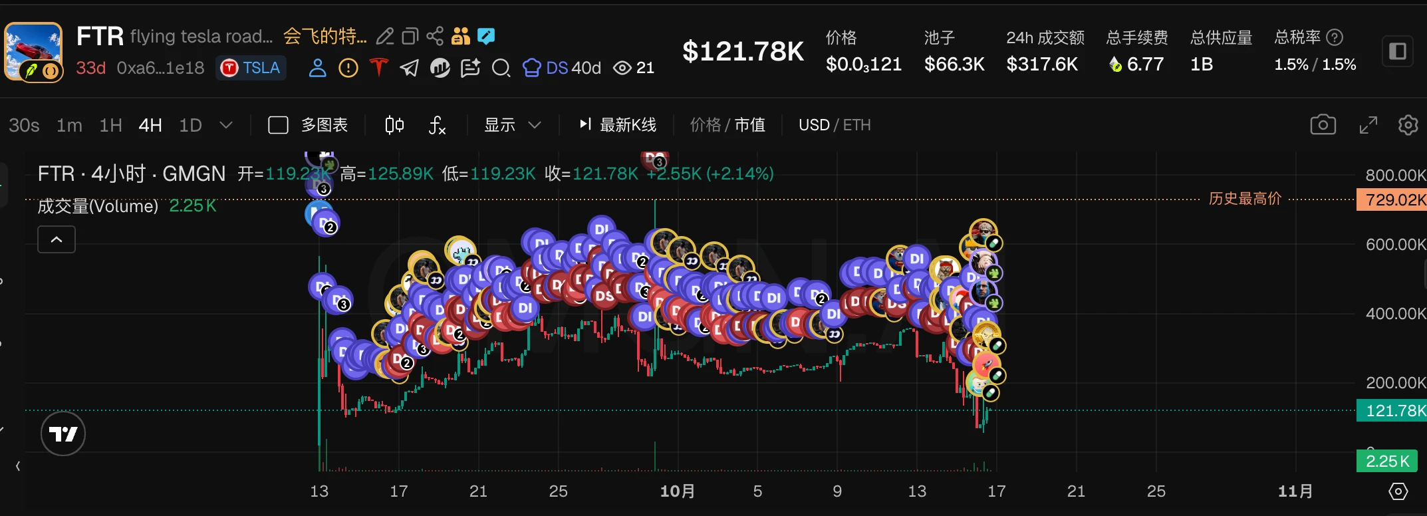Open chart settings gear icon
Viewport: 1427px width, 516px height.
point(1408,125)
